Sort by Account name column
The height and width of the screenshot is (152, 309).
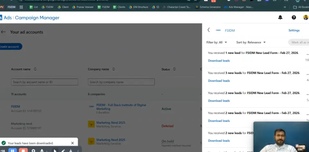[x=35, y=69]
